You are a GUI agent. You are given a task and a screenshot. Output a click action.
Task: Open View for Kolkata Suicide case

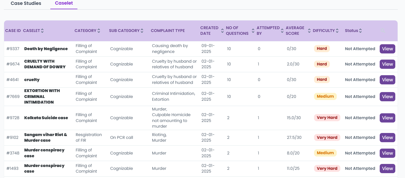click(x=387, y=118)
